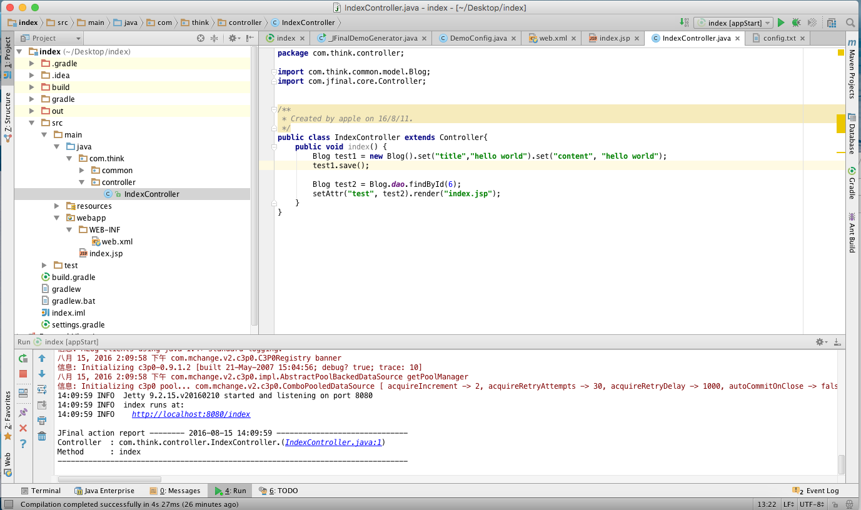Expand the .gradle folder in project tree
Viewport: 861px width, 510px height.
pyautogui.click(x=32, y=64)
